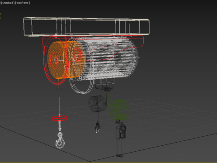Select the red ring above the hook
Image resolution: width=217 pixels, height=163 pixels.
pyautogui.click(x=60, y=118)
